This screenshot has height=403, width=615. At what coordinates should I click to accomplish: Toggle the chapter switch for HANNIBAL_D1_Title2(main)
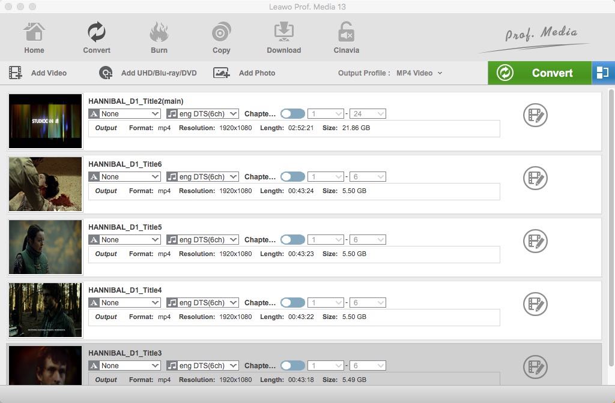292,114
